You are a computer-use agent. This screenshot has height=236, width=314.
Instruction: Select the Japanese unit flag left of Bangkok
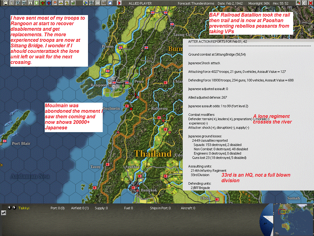(133, 188)
